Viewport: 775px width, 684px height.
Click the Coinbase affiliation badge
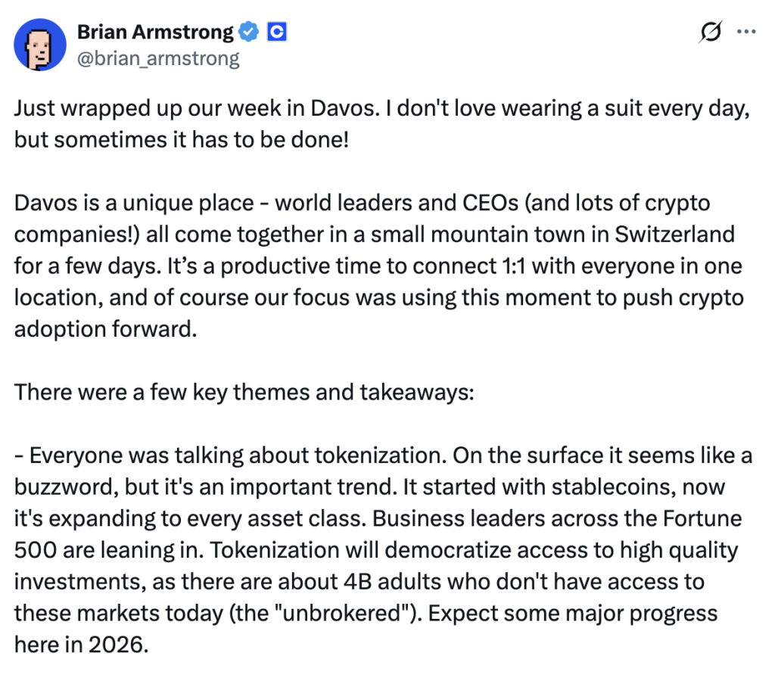(278, 32)
